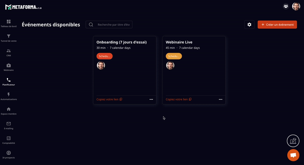This screenshot has width=304, height=165.
Task: Click the orange tag on Webinaire Live
Action: click(x=174, y=56)
